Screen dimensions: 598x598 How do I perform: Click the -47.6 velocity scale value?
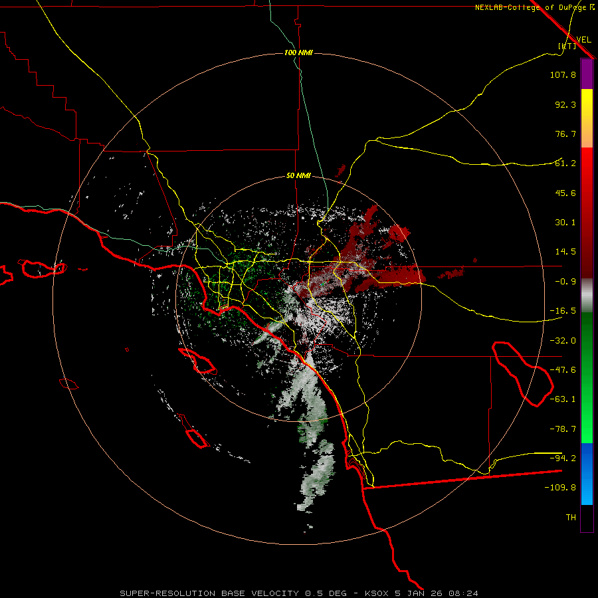pos(563,370)
